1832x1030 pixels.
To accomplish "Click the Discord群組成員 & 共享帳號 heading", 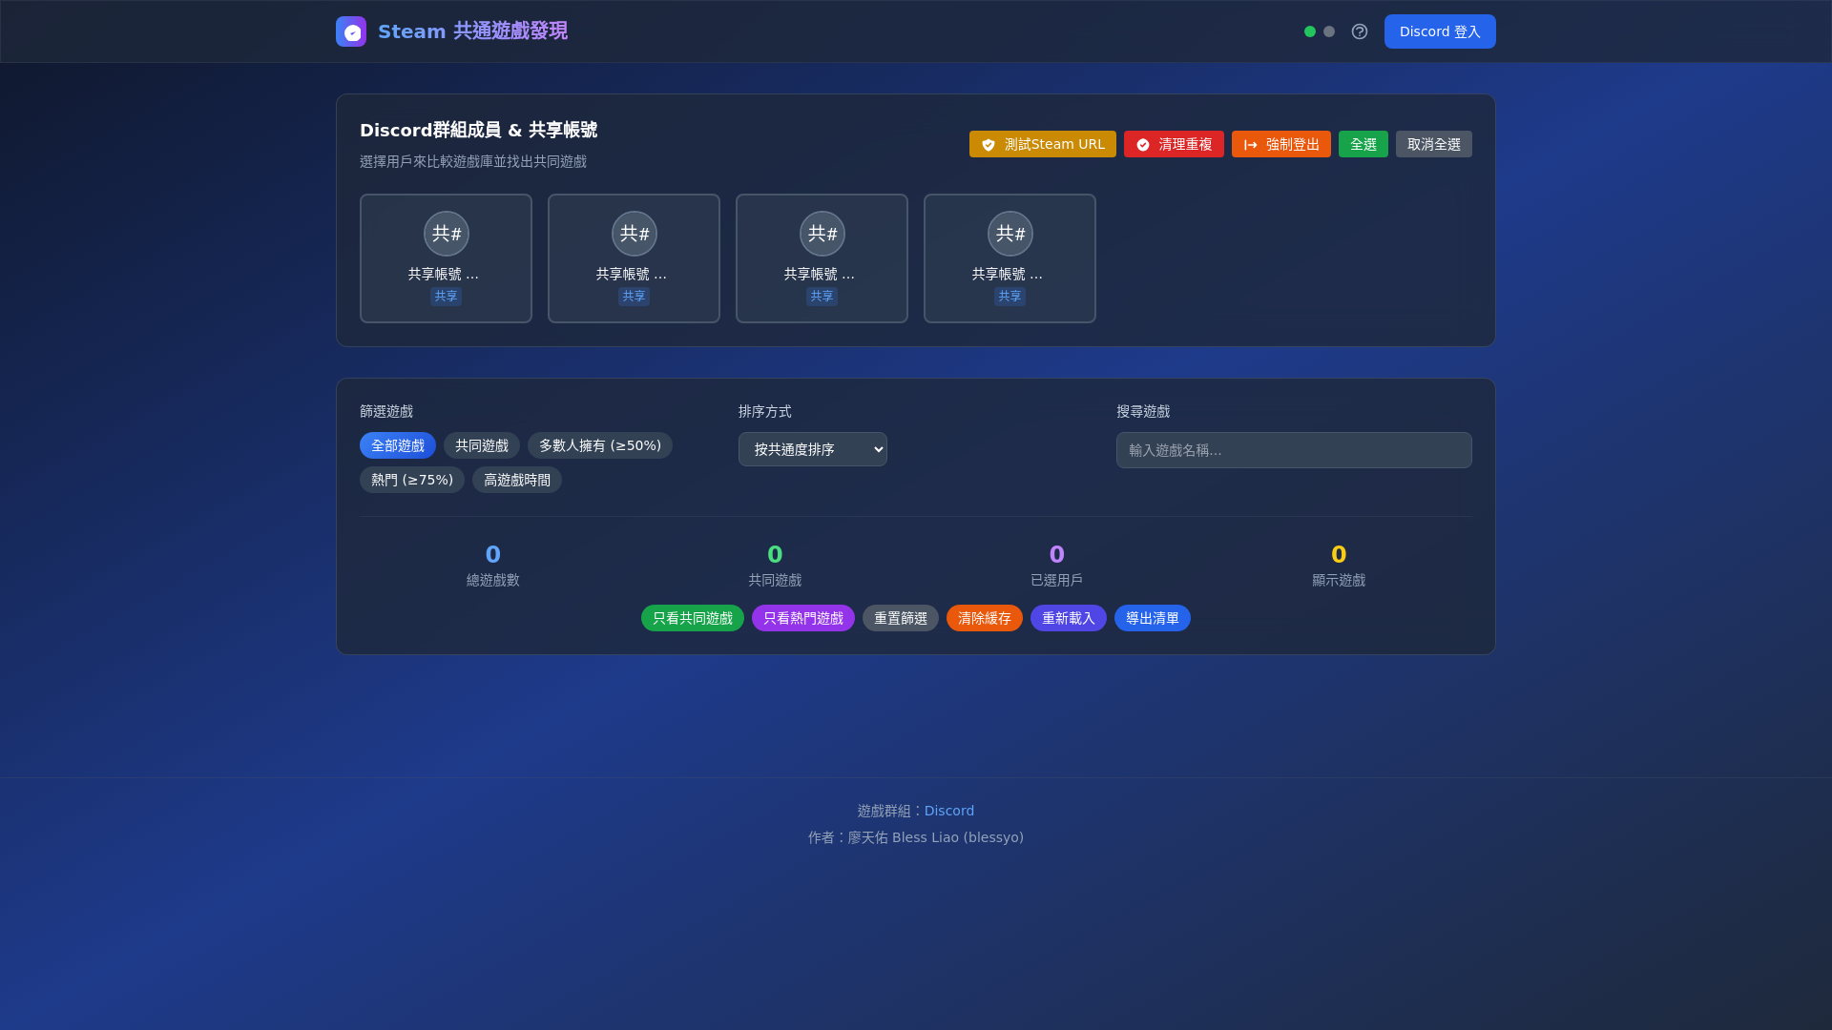I will [478, 130].
